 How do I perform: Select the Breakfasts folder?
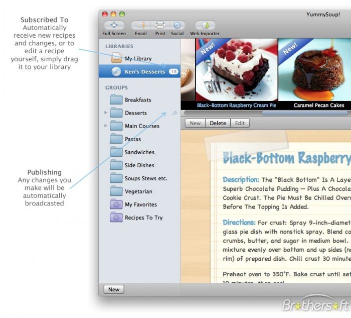tap(137, 100)
